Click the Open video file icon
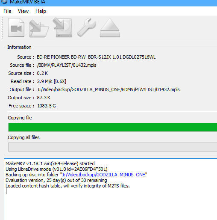Image resolution: width=217 pixels, height=220 pixels. [16, 27]
